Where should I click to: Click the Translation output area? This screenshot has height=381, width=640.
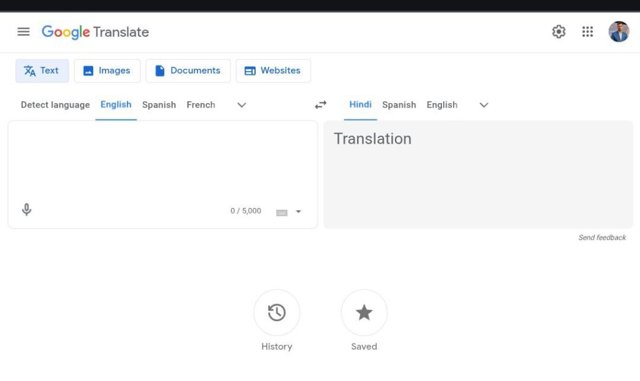478,174
